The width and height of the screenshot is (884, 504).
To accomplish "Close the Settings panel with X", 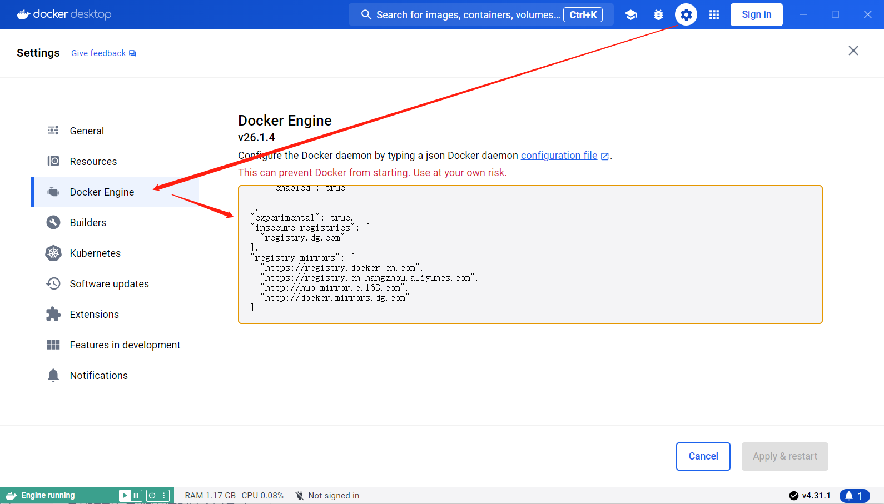I will pos(853,51).
